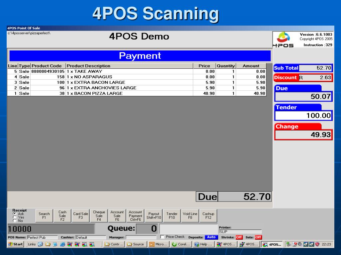
Task: Enable the Price Check checkbox
Action: 162,237
